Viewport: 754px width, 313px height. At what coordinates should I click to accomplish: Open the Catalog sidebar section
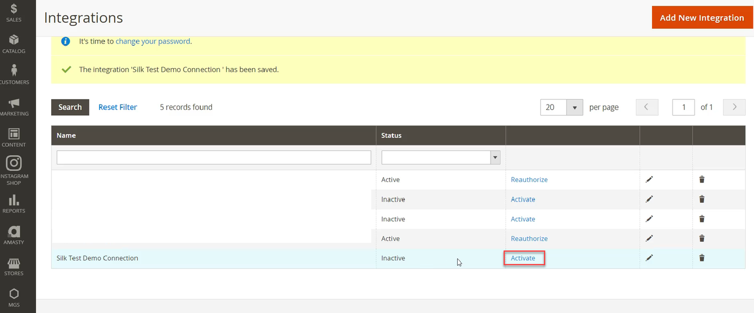pos(14,44)
